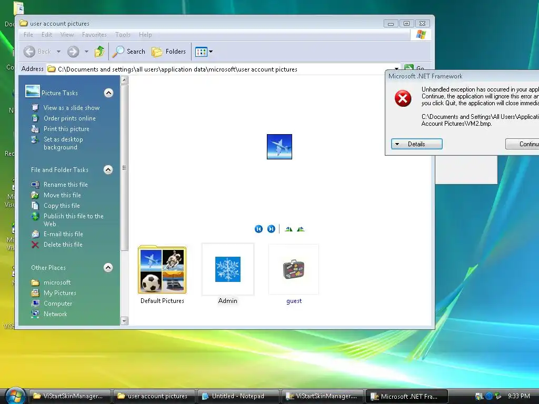Switch to user account pictures taskbar button
The width and height of the screenshot is (539, 404).
(x=154, y=396)
